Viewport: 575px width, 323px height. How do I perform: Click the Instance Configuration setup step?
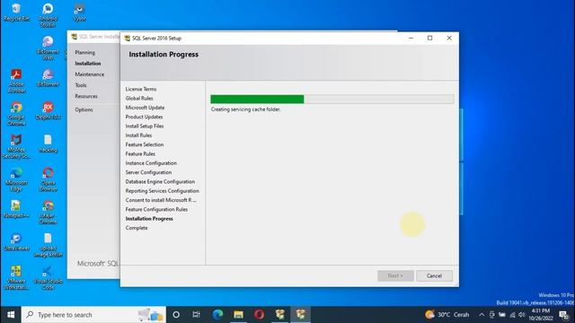tap(151, 163)
